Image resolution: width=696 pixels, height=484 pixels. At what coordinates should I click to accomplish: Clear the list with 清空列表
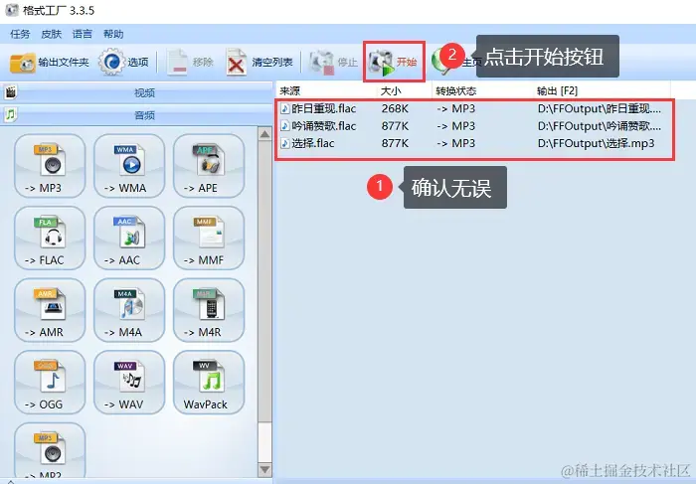pyautogui.click(x=260, y=63)
